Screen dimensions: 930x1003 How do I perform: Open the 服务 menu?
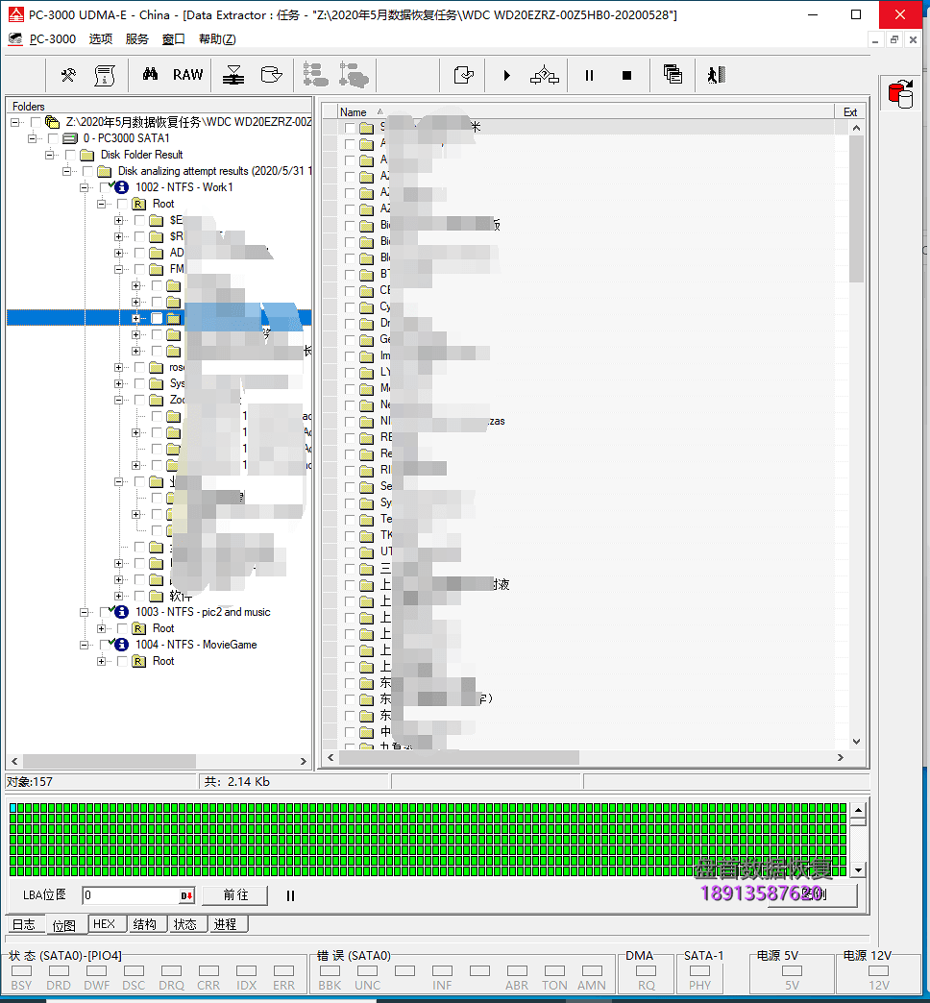click(136, 39)
